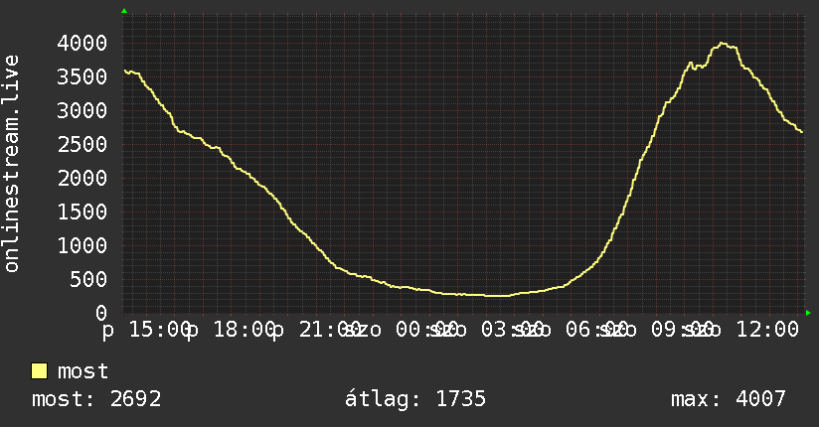The image size is (819, 427).
Task: Click the green arrow ending the x-axis
Action: pyautogui.click(x=808, y=313)
